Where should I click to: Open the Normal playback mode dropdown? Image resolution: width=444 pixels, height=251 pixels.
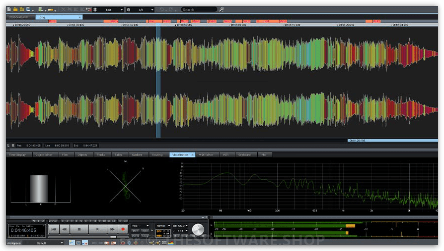(x=163, y=226)
